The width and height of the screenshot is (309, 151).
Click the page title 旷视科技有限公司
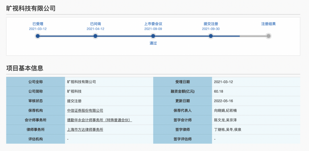point(31,8)
